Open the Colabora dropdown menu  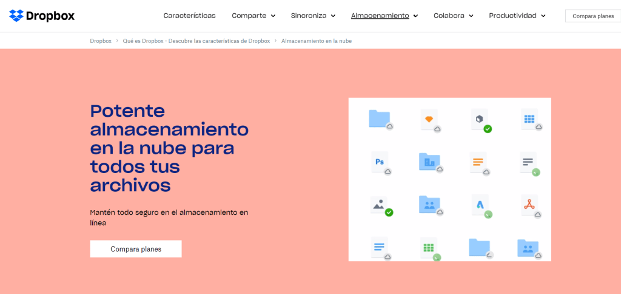pos(453,16)
